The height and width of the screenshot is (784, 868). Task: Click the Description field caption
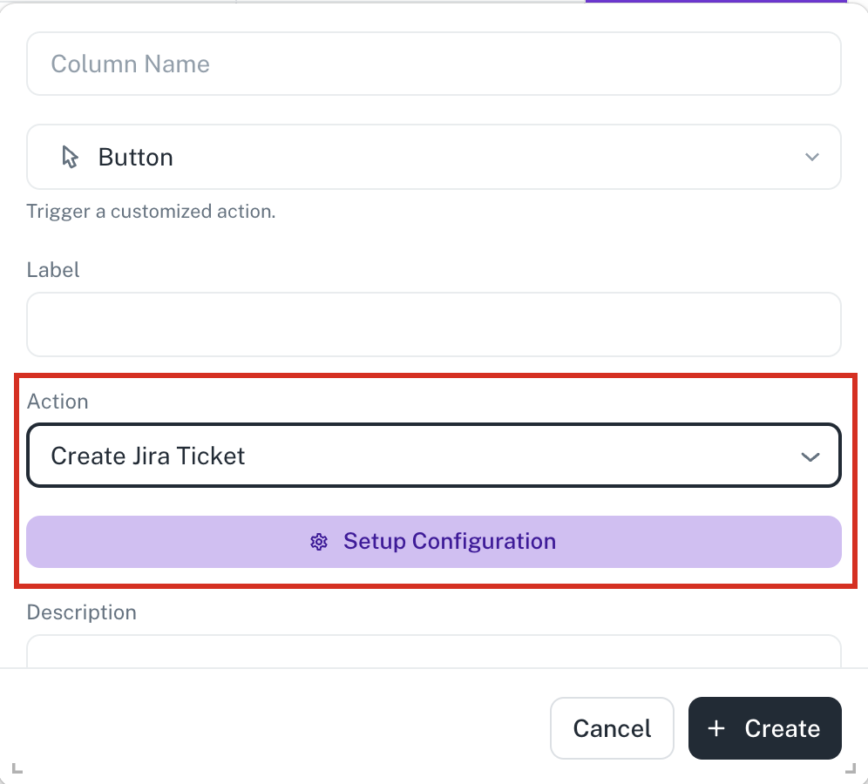(81, 612)
